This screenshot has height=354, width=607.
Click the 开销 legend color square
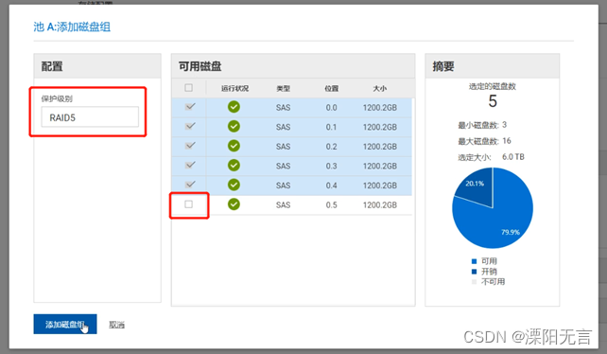(475, 272)
